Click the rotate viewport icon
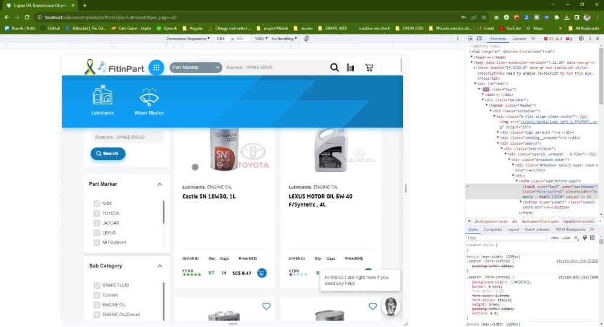Viewport: 604px width, 327px height. tap(307, 39)
